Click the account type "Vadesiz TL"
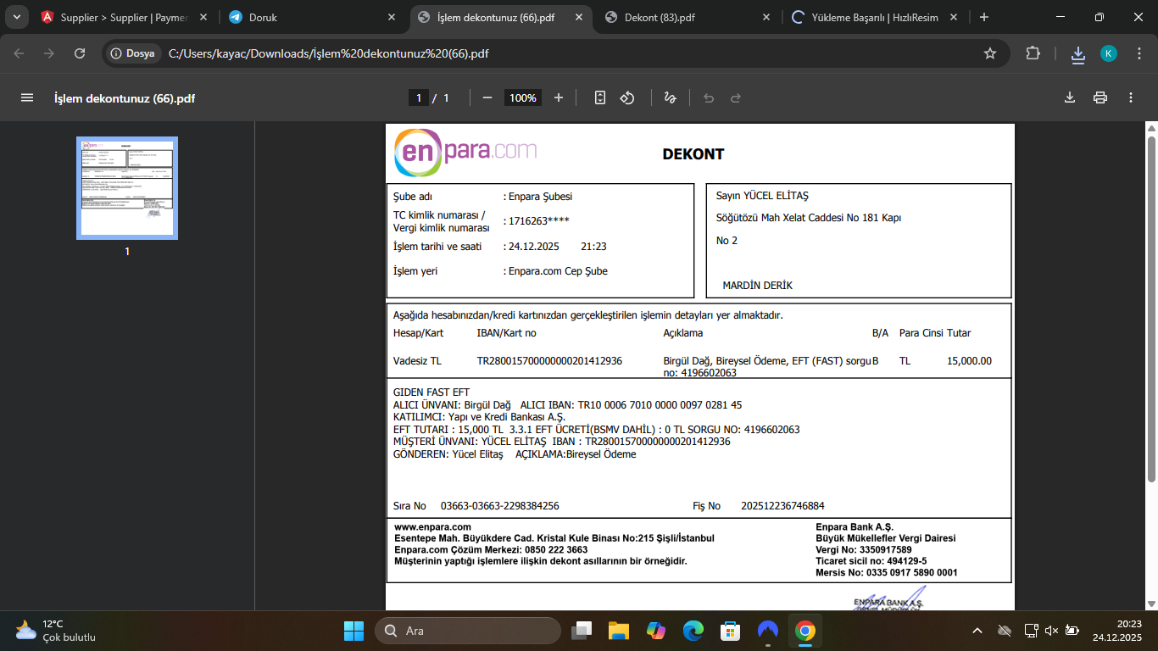The height and width of the screenshot is (651, 1158). point(417,361)
